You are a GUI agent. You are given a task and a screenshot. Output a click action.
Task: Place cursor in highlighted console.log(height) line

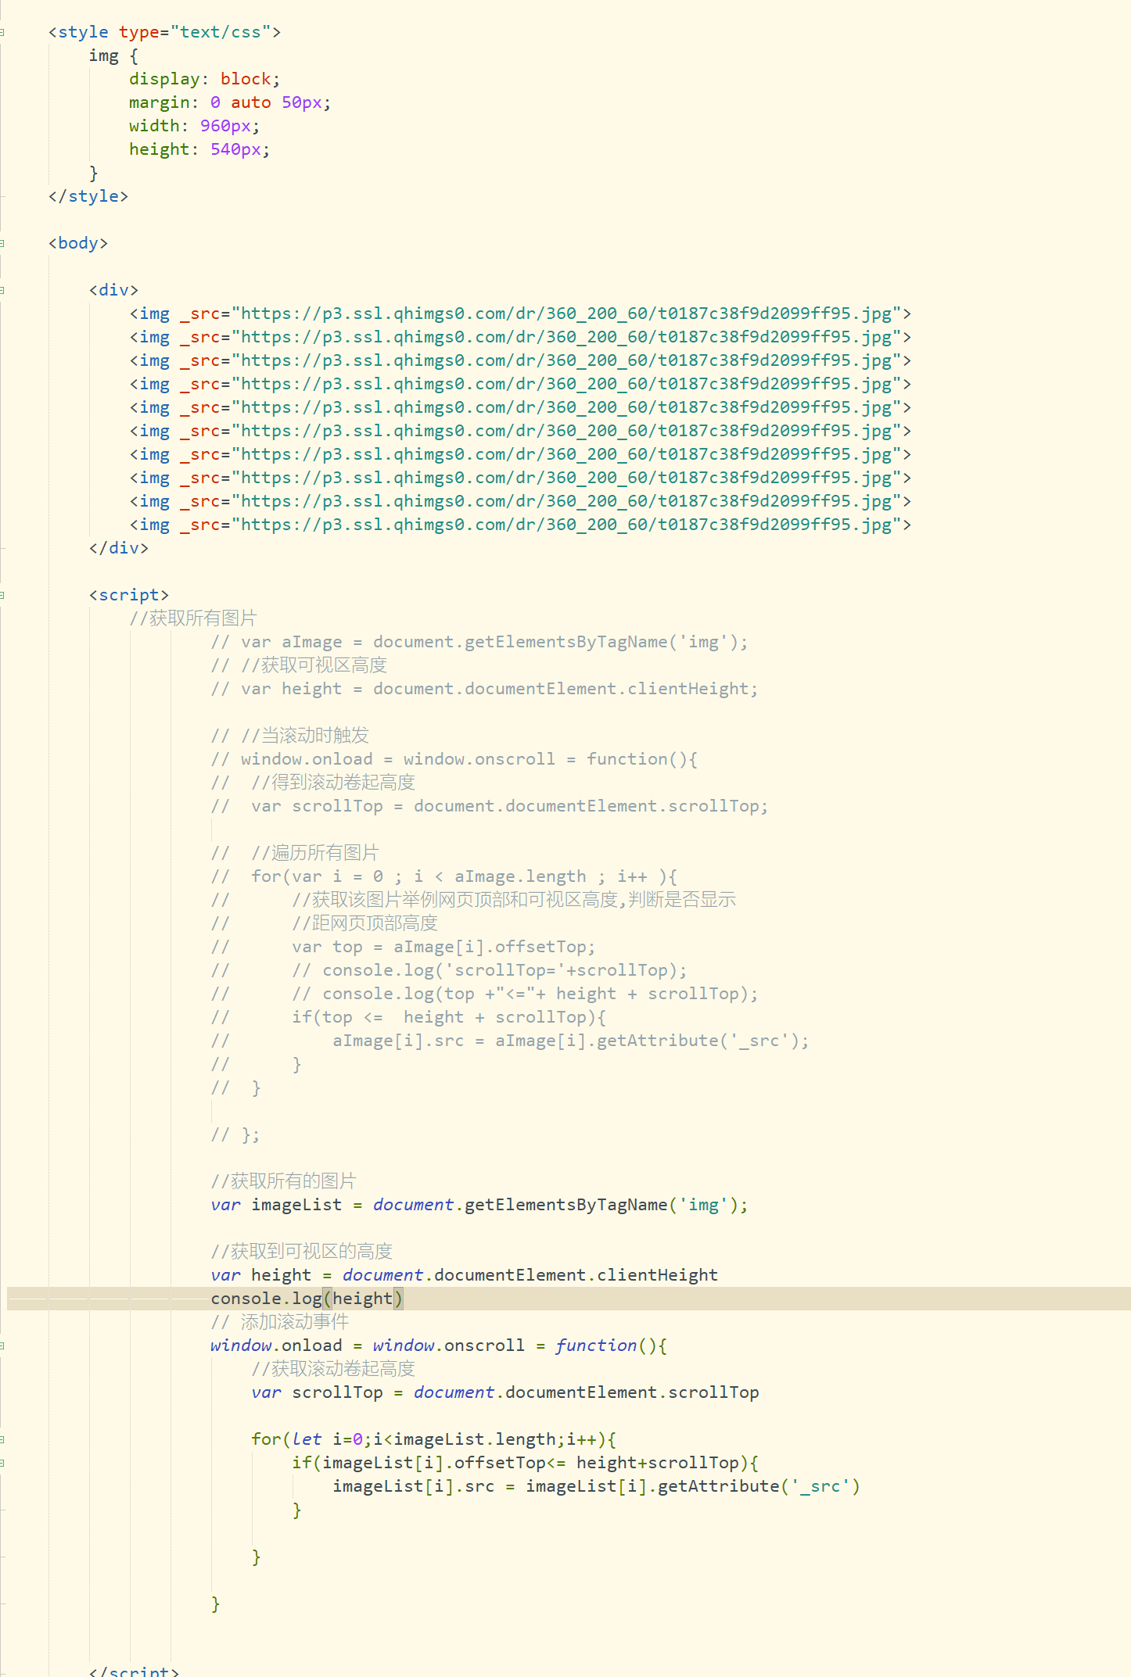569,1299
